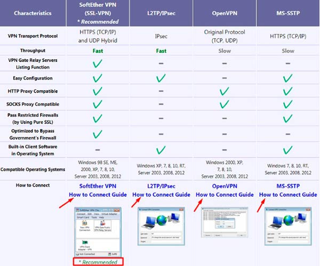Click the Slow throughput value under OpenVPN
320x266 pixels.
coord(225,51)
